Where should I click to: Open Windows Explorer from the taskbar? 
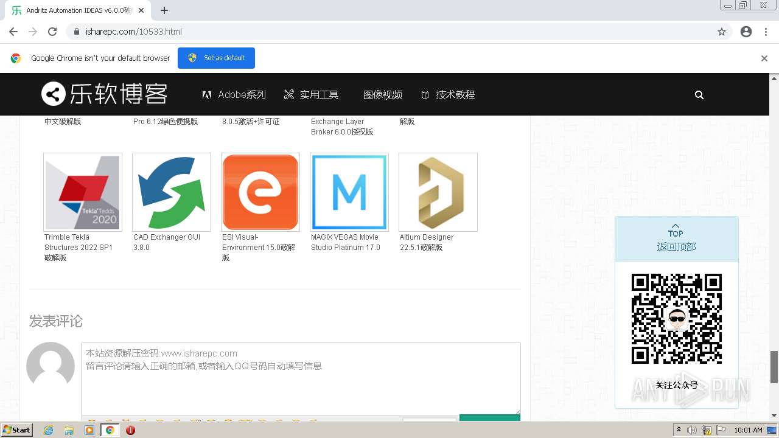(69, 430)
